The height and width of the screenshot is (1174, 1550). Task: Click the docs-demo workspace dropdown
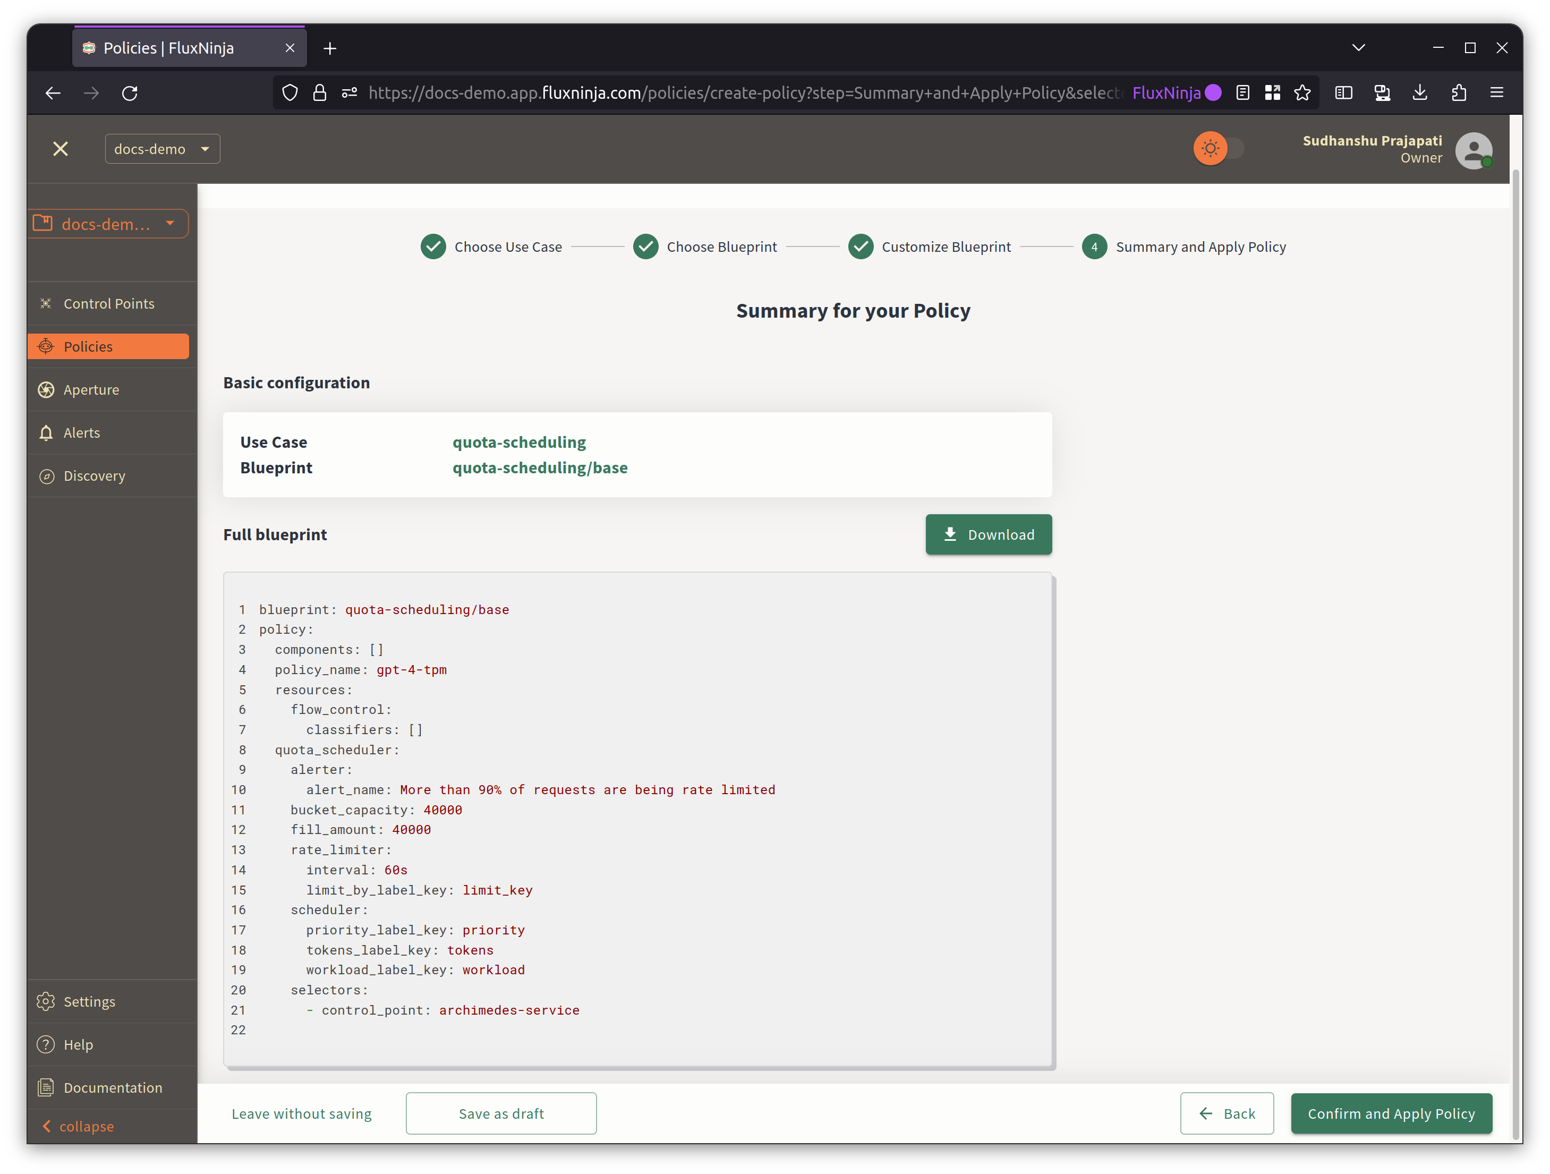tap(161, 148)
